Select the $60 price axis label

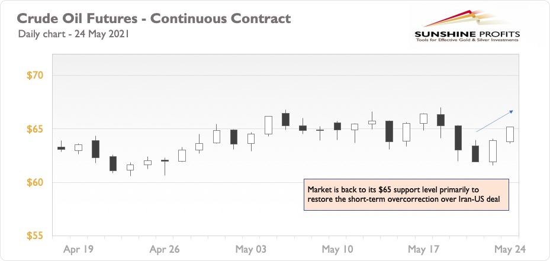(34, 183)
